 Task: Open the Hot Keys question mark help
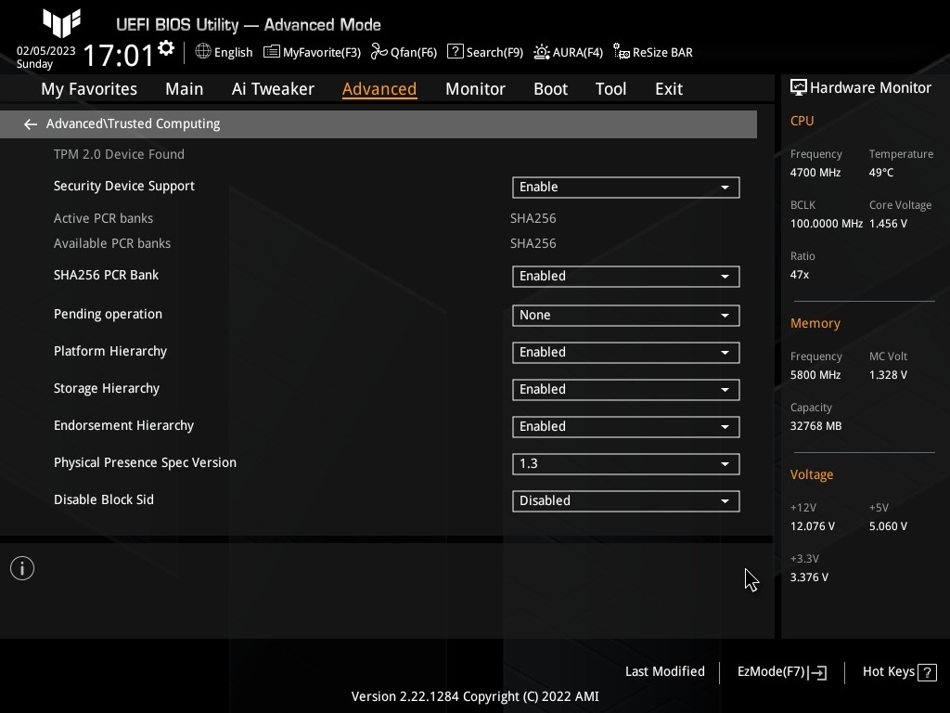tap(926, 672)
